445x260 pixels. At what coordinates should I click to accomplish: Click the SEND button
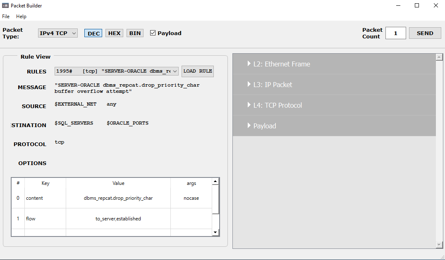click(425, 33)
